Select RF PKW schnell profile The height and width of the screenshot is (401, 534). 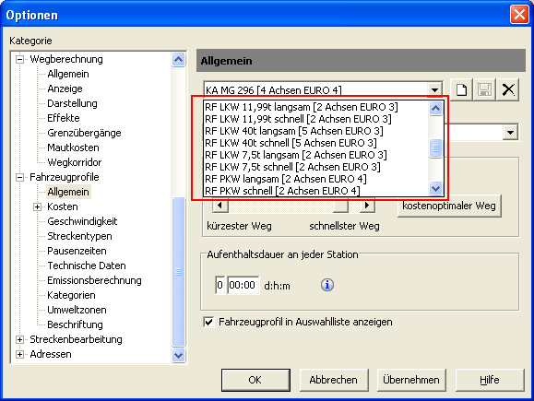[316, 191]
